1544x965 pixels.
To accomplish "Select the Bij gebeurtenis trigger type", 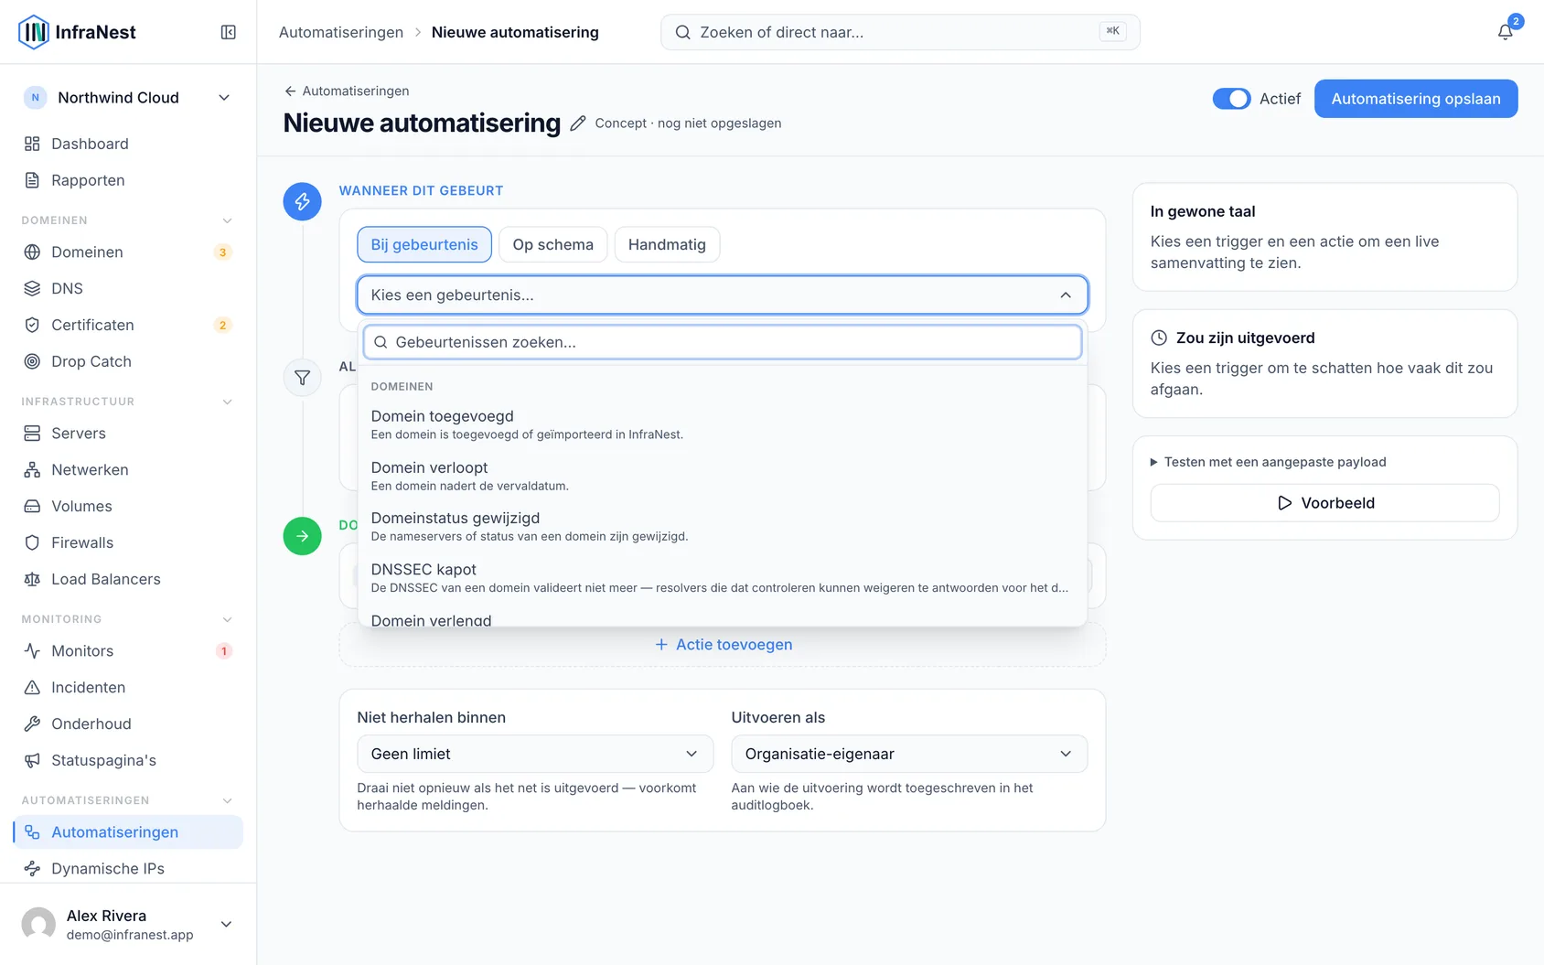I will point(424,244).
